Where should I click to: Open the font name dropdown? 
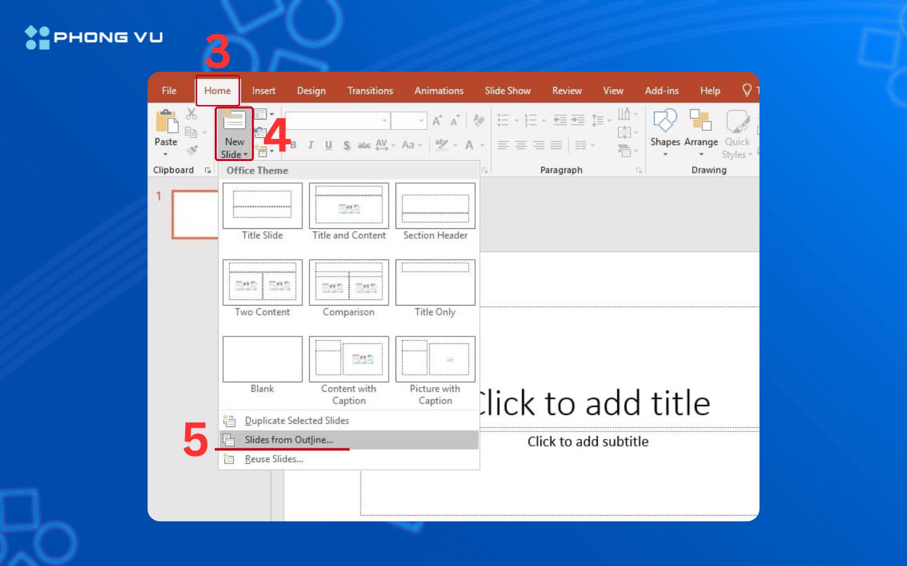[384, 121]
